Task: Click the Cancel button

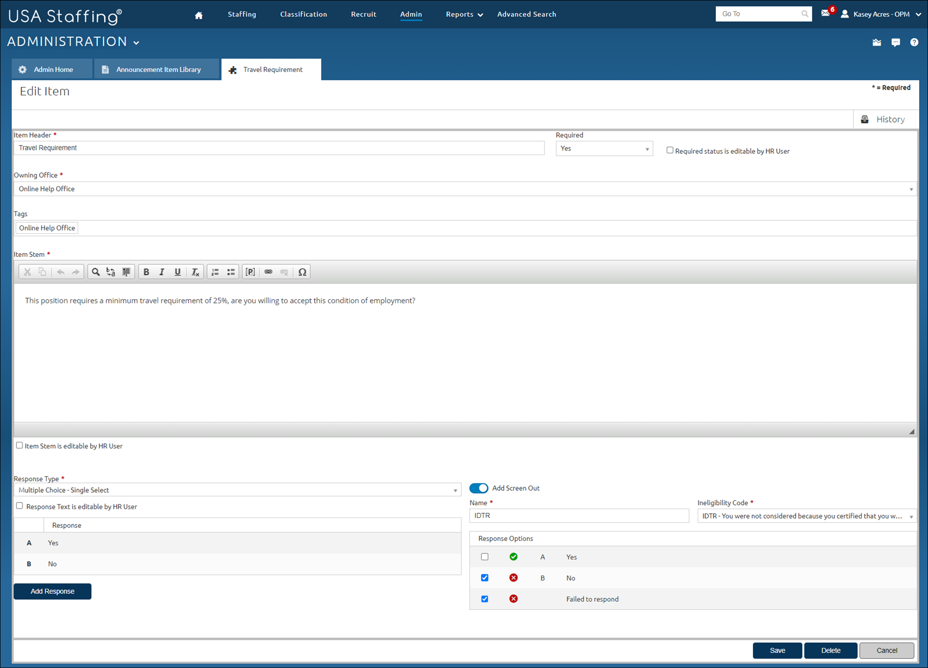Action: point(887,651)
